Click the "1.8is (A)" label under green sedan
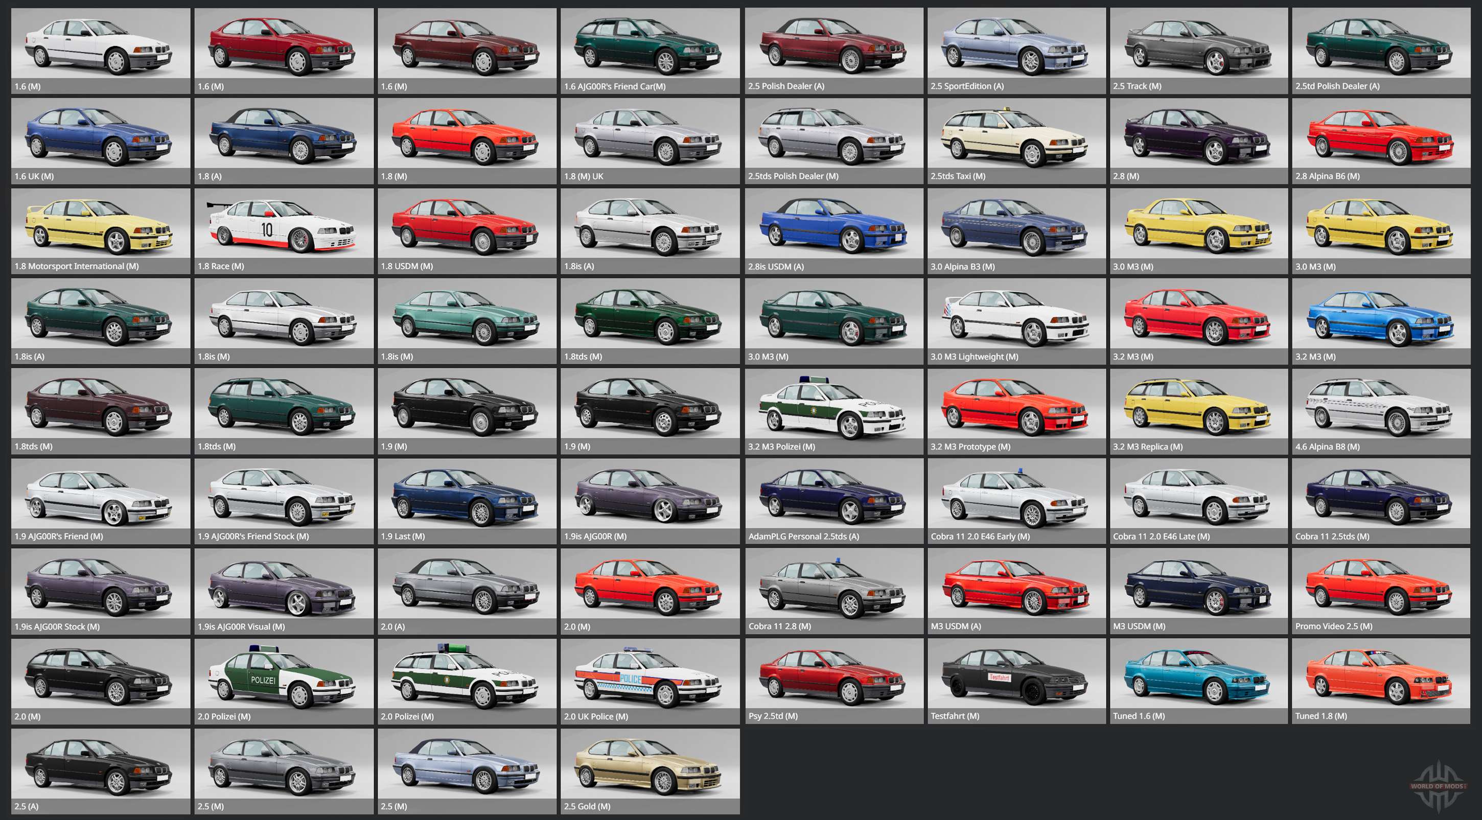The image size is (1482, 820). pos(29,357)
